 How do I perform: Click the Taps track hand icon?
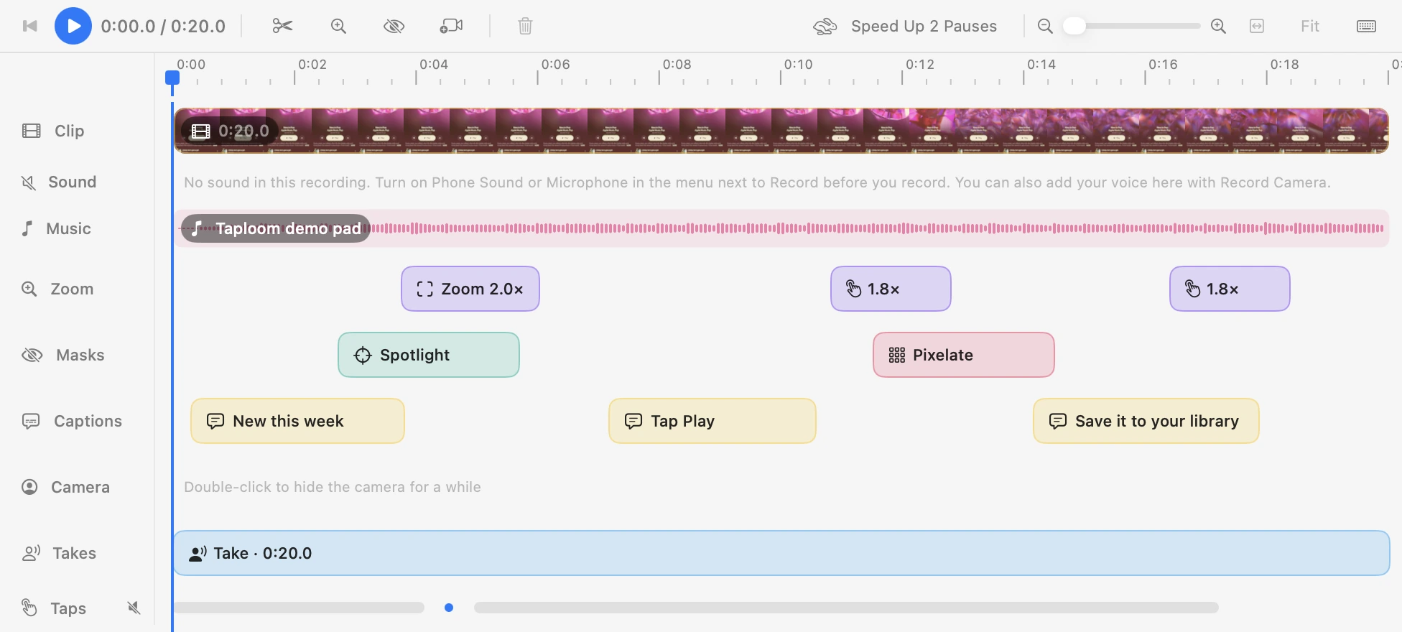tap(29, 608)
